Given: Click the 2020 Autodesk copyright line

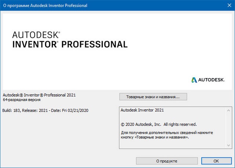Looking at the screenshot, I should pyautogui.click(x=159, y=124).
